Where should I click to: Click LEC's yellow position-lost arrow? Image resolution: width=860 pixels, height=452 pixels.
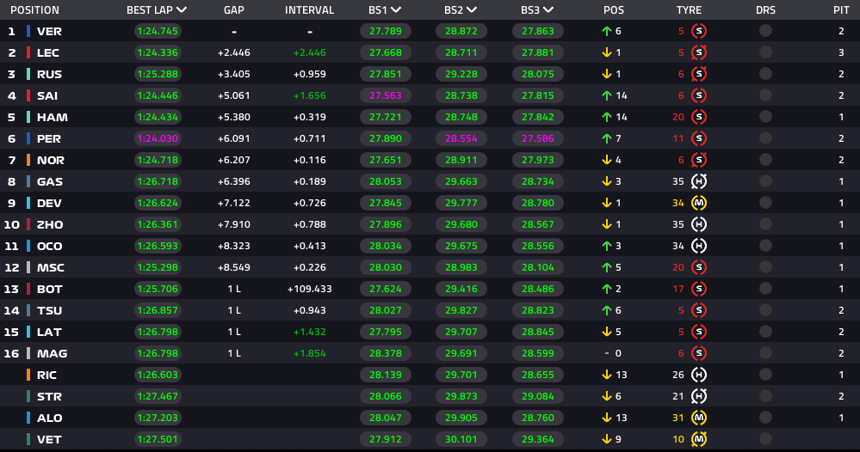pos(607,52)
